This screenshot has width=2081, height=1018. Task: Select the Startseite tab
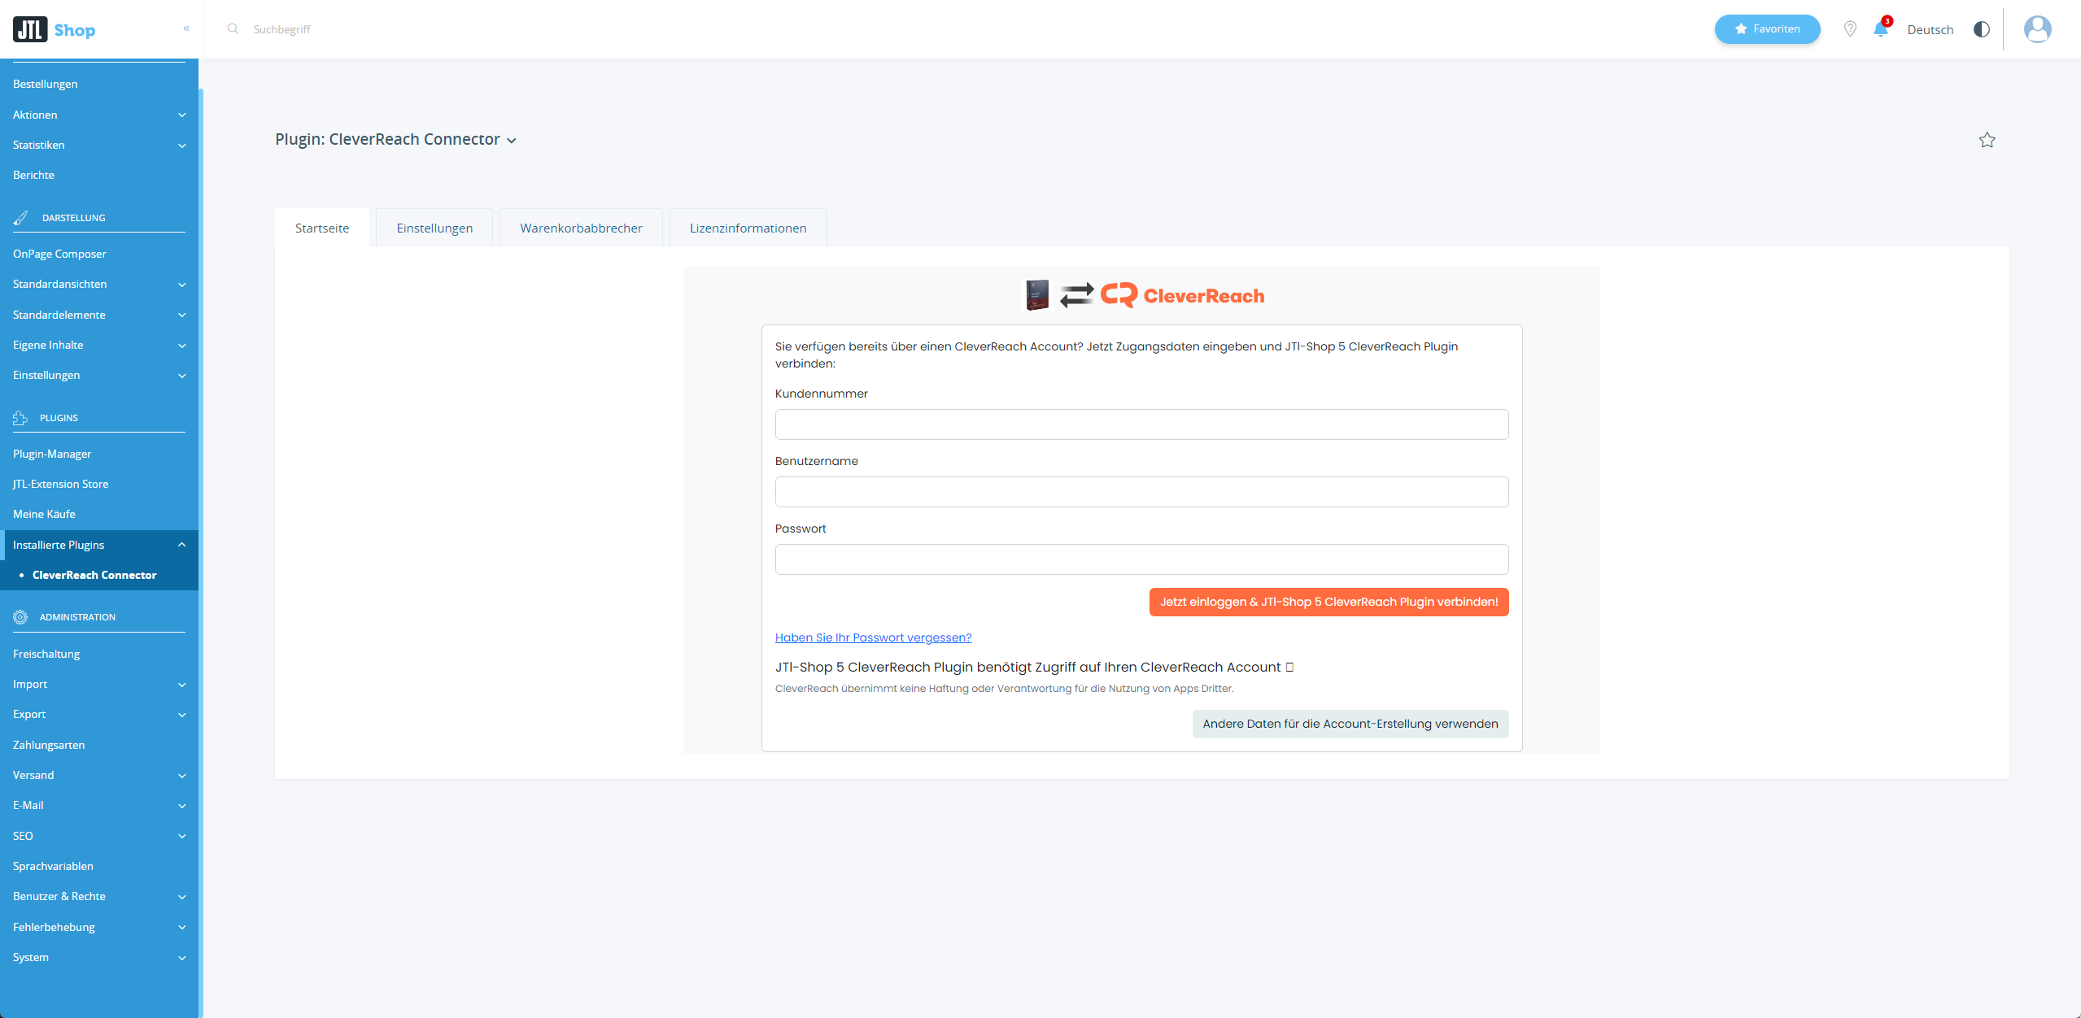(322, 228)
